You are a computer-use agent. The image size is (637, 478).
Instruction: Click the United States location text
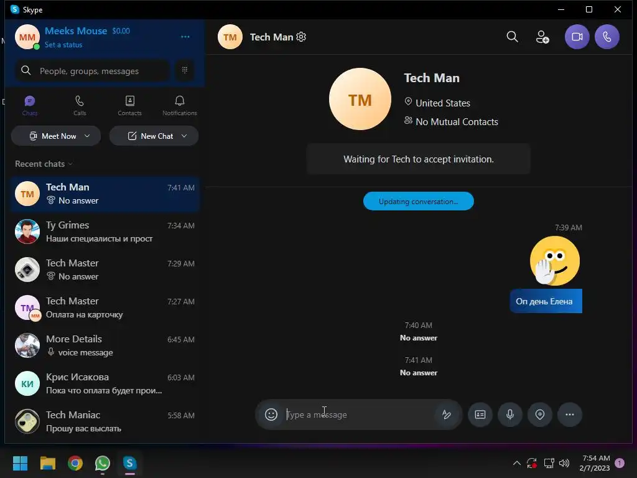pos(443,103)
